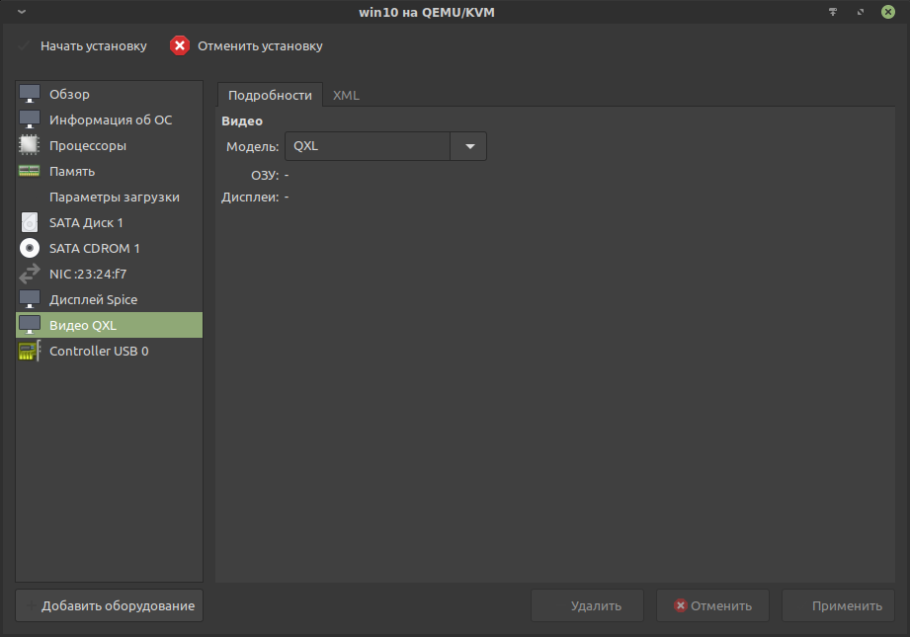Select the highlighted Видео QXL entry
910x637 pixels.
coord(83,325)
